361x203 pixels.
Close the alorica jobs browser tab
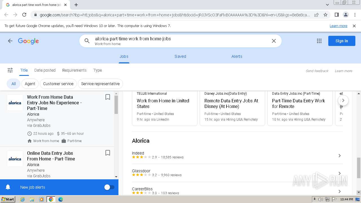tap(65, 5)
